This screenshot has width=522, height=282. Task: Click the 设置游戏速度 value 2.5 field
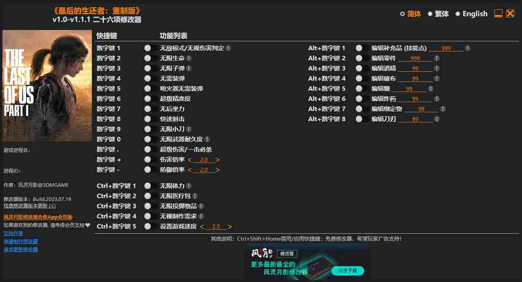coord(216,226)
